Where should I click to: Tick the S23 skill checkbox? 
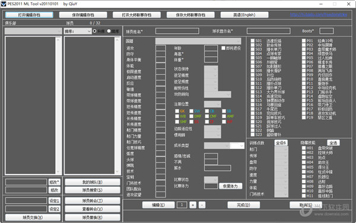(x=253, y=135)
